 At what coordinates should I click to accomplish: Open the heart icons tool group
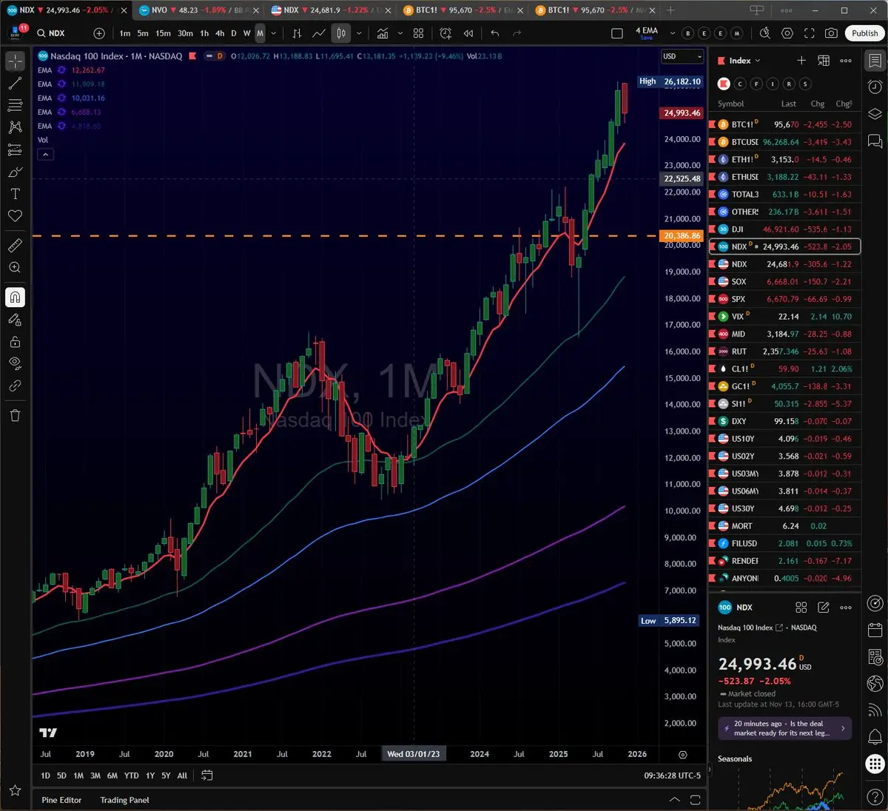(x=15, y=216)
